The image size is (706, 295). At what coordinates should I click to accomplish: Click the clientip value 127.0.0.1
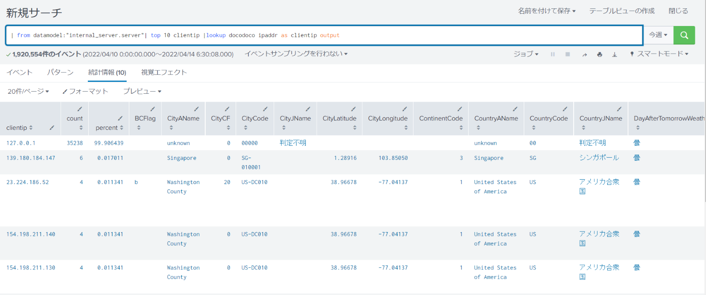coord(21,143)
